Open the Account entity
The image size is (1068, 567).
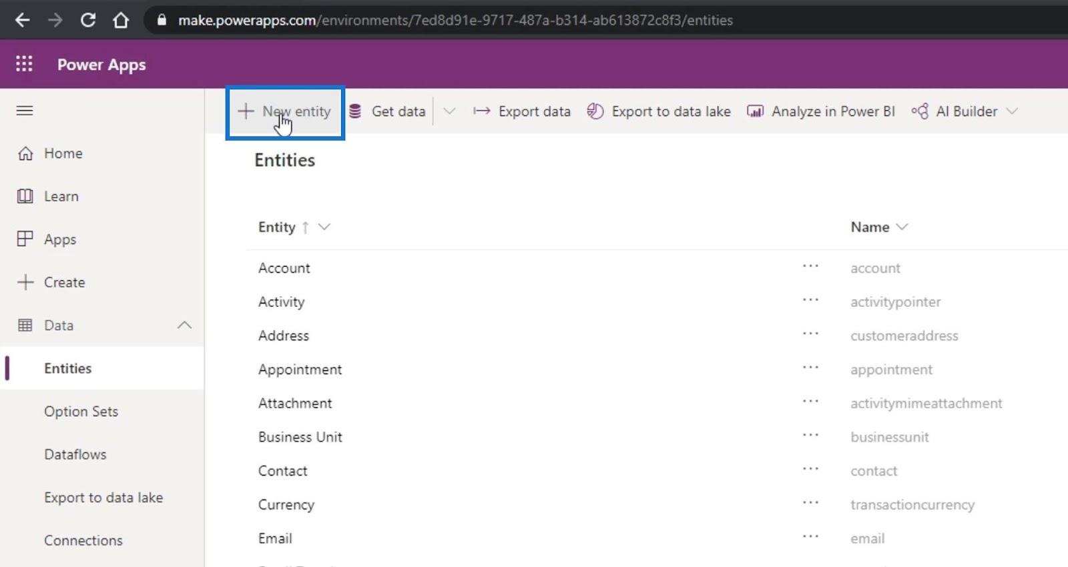(x=284, y=268)
